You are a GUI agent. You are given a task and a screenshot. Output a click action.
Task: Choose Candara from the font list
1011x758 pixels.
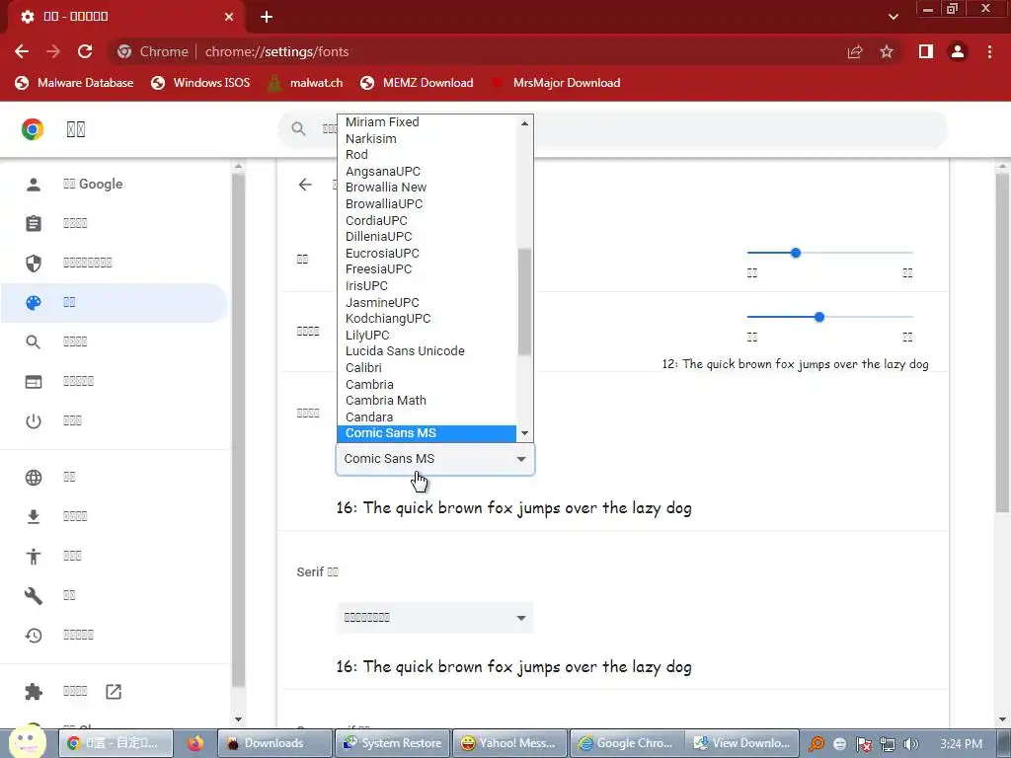point(427,417)
